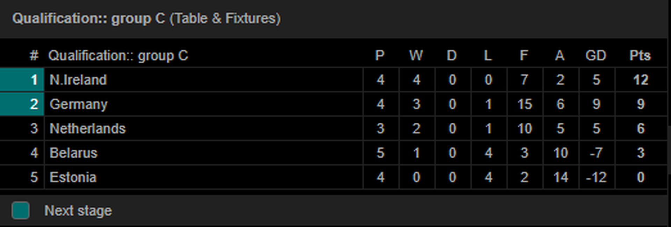Click the # rank column header
Image resolution: width=671 pixels, height=227 pixels.
(34, 55)
